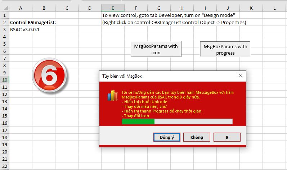
Task: Select row 21 header
Action: pyautogui.click(x=5, y=159)
